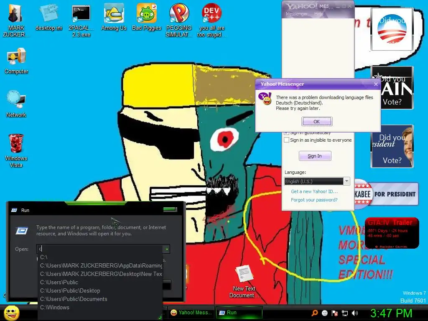Close the Yahoo! Messenger error dialog
This screenshot has width=428, height=321.
point(376,84)
